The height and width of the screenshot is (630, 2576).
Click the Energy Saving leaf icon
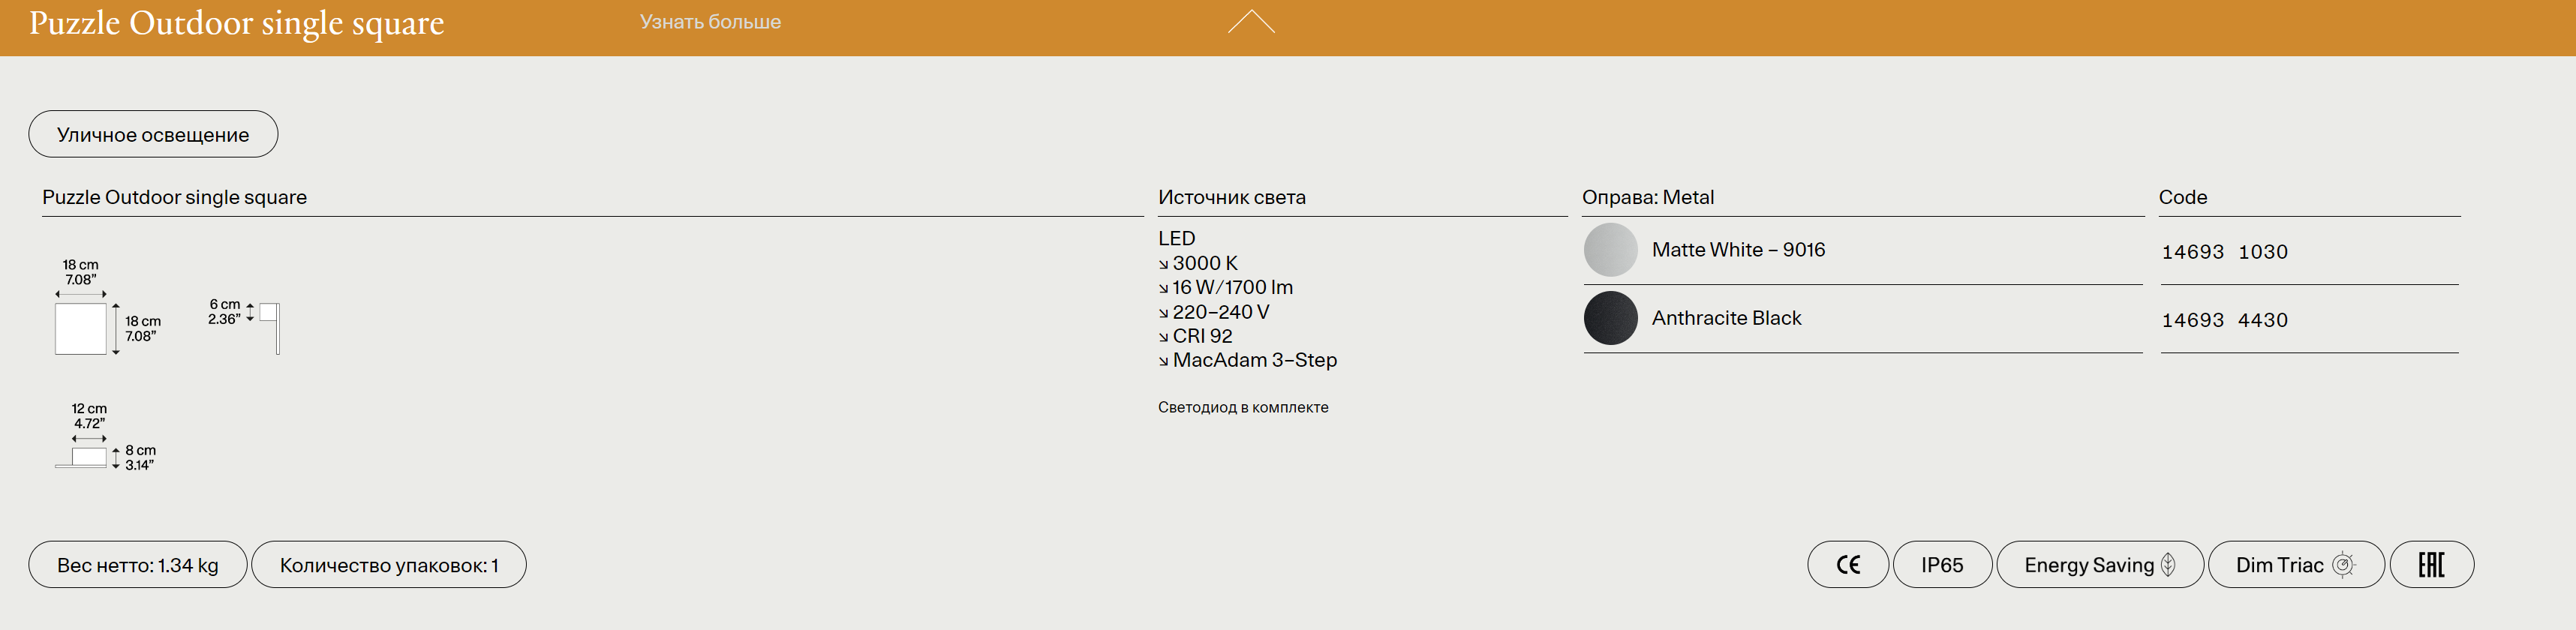(x=2168, y=565)
